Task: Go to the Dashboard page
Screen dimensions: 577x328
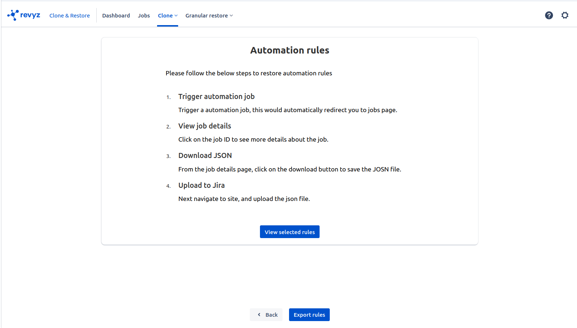Action: click(x=116, y=16)
